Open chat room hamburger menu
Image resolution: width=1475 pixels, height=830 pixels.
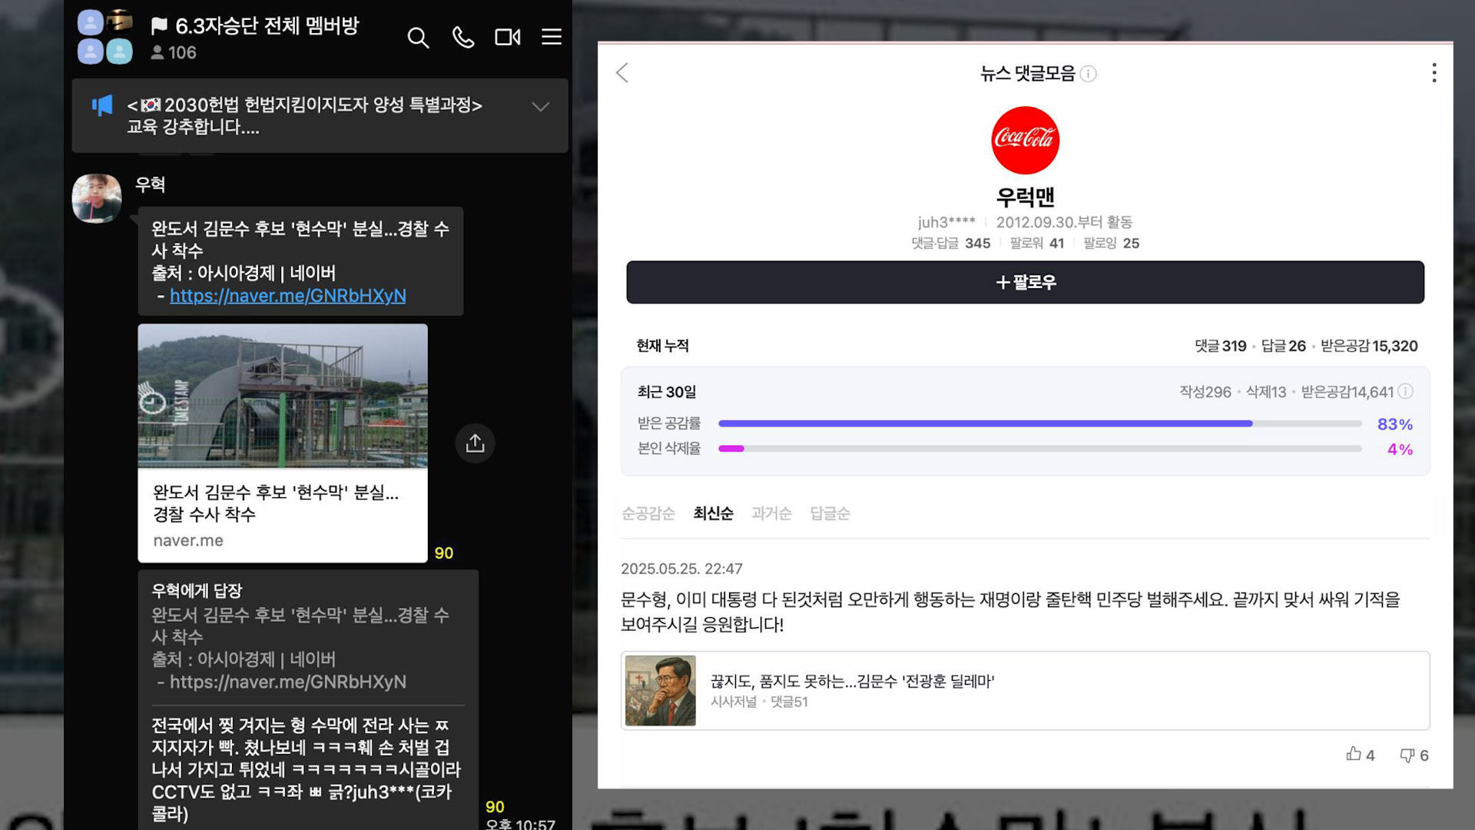551,37
